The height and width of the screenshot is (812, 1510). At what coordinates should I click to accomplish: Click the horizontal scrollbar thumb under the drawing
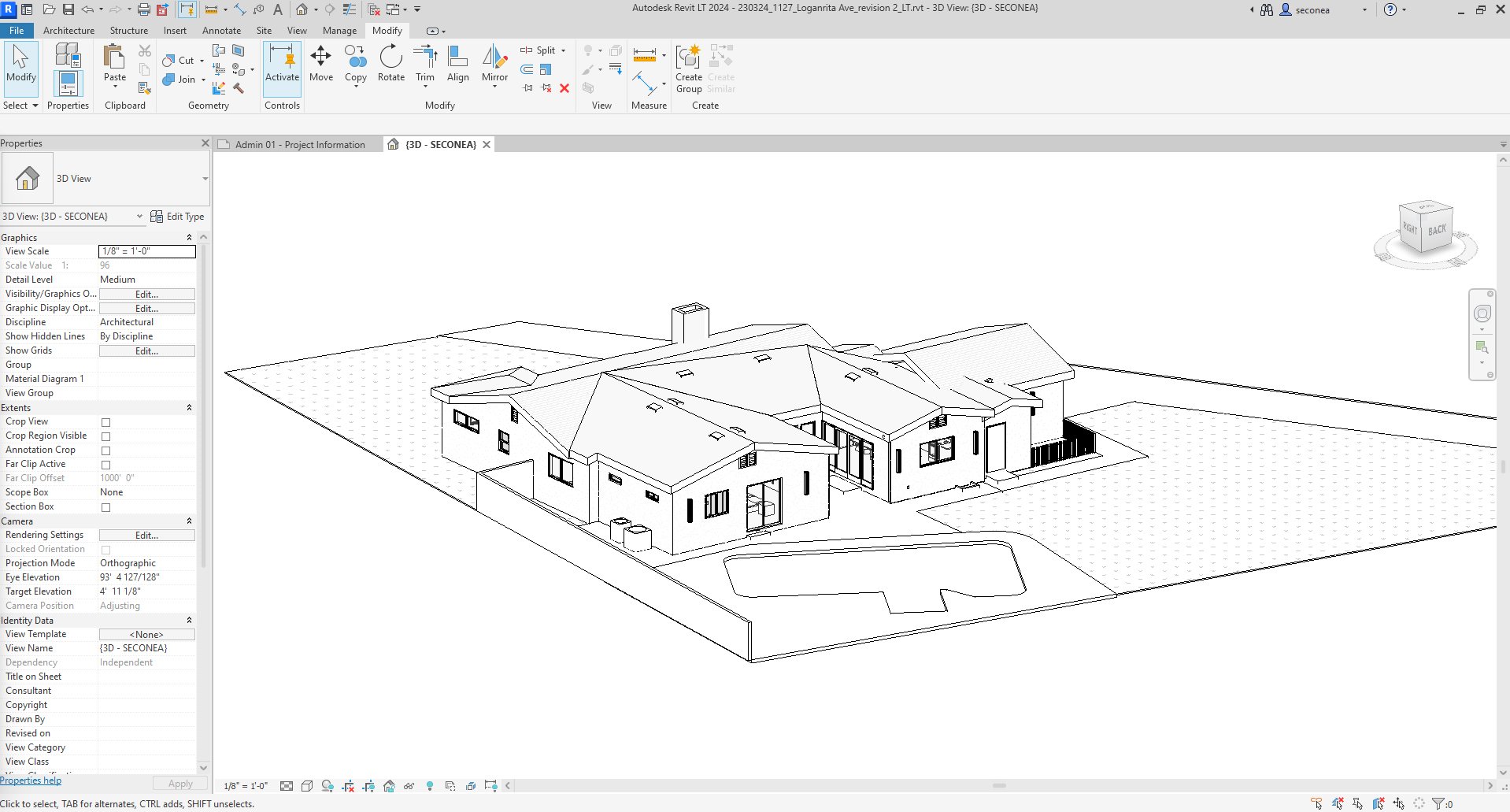[x=999, y=785]
